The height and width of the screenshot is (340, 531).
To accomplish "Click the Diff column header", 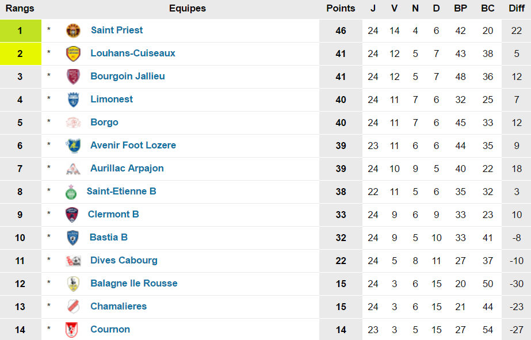I will [516, 9].
